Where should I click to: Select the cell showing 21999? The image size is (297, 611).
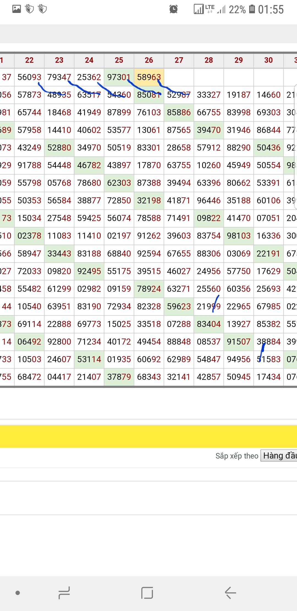point(208,306)
